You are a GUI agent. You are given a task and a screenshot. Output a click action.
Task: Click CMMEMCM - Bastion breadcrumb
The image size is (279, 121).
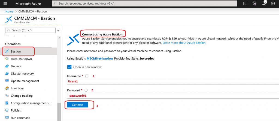pos(33,11)
